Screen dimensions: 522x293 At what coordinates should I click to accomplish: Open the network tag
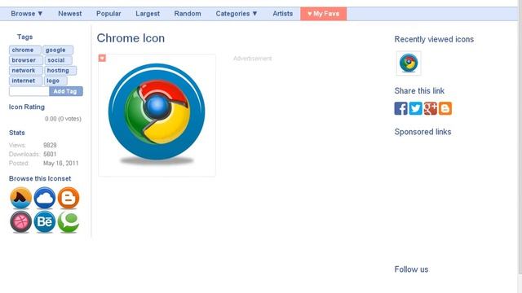pyautogui.click(x=25, y=71)
